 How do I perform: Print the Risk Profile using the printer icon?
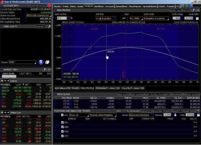(x=198, y=10)
